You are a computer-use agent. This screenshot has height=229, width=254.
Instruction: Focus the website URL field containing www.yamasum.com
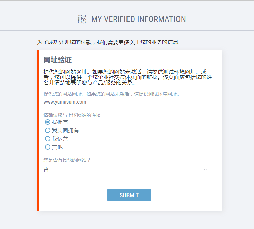(126, 102)
